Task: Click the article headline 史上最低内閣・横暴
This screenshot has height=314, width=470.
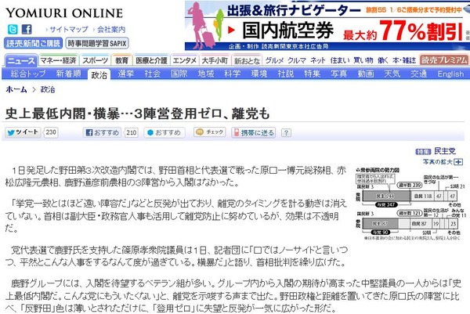Action: (138, 114)
